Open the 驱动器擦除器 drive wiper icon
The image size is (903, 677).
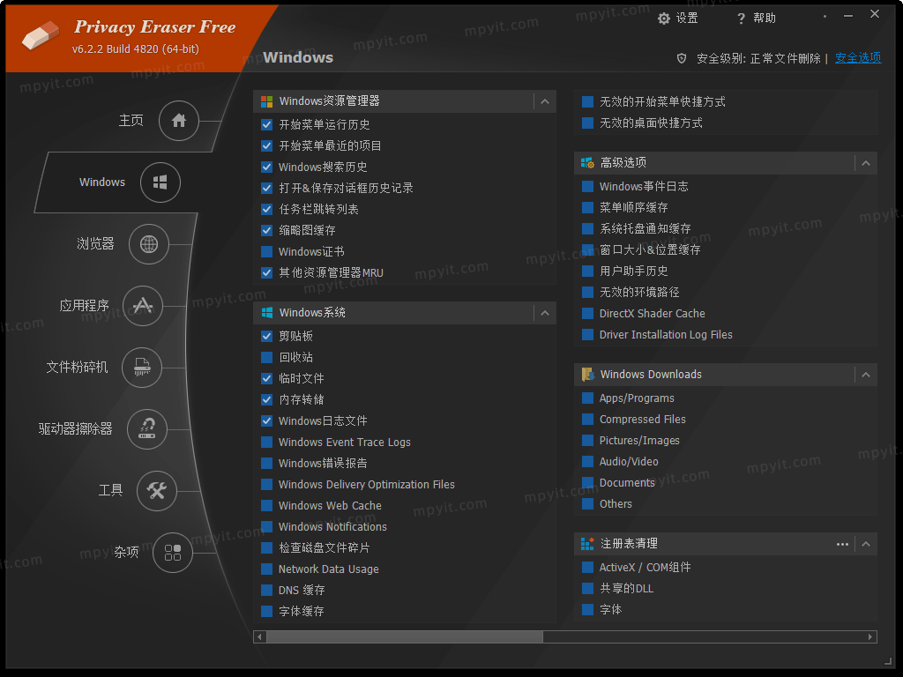pos(147,429)
